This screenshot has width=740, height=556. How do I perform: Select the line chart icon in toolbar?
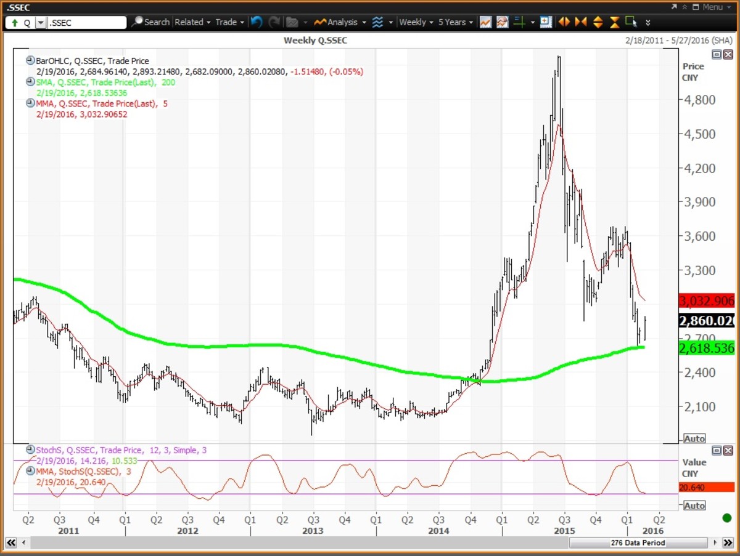(x=486, y=22)
